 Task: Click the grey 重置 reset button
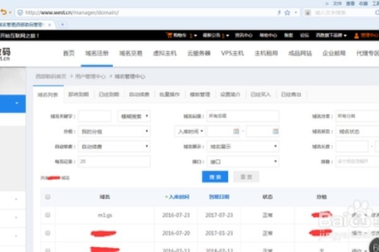(x=246, y=177)
